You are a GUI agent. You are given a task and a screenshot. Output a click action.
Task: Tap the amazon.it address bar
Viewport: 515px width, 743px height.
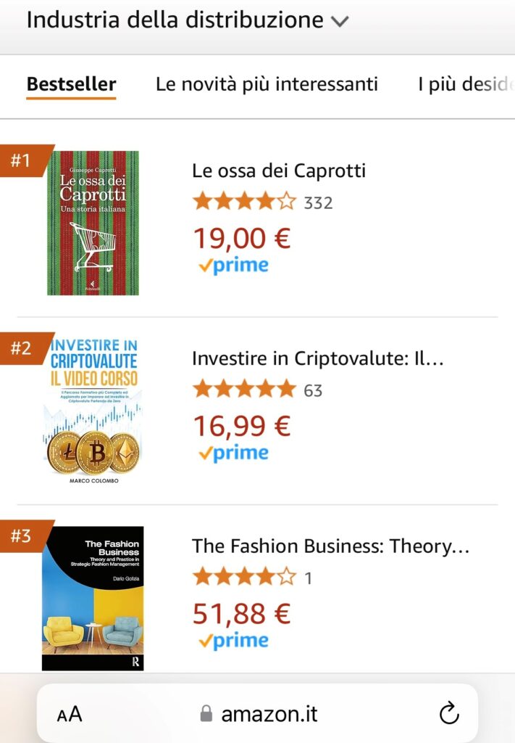tap(259, 714)
